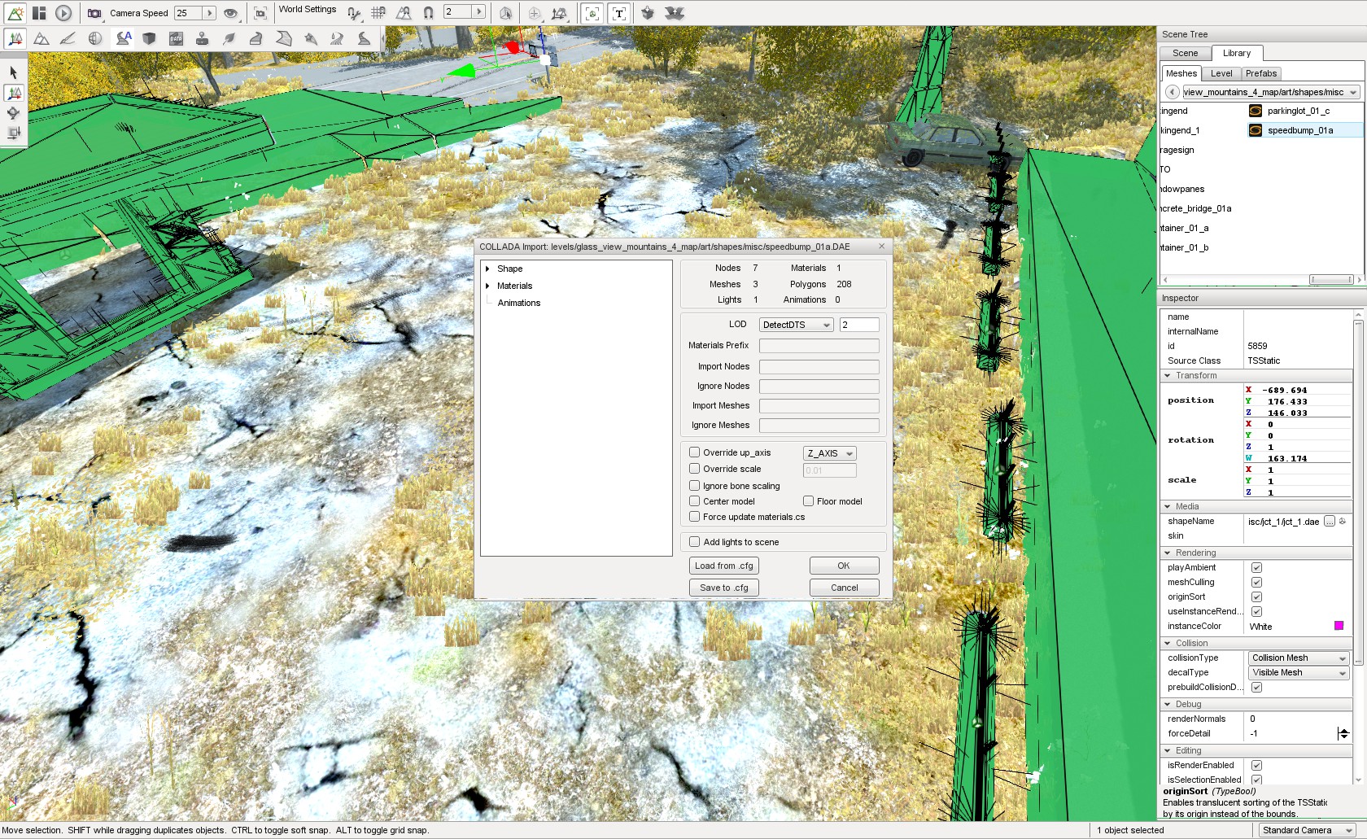Select the Terrain Painter brush icon
The width and height of the screenshot is (1367, 839).
point(68,38)
